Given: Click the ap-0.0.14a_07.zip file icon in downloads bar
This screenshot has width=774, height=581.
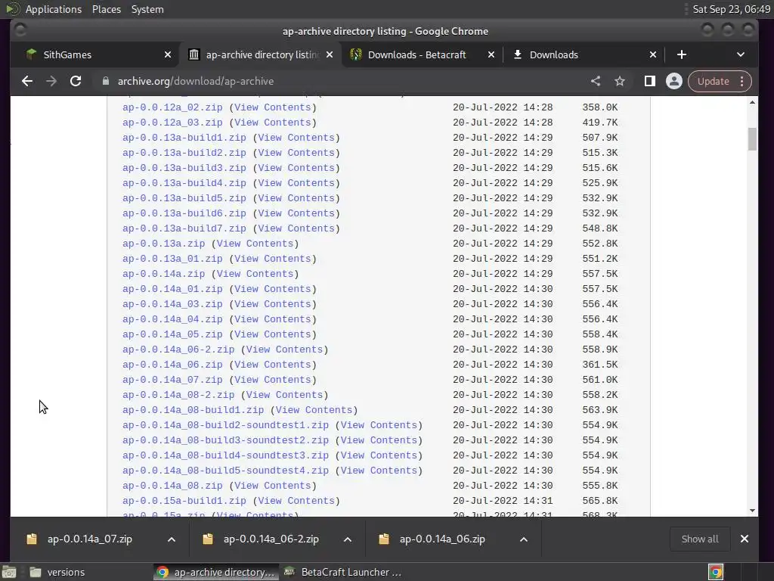Looking at the screenshot, I should point(32,539).
